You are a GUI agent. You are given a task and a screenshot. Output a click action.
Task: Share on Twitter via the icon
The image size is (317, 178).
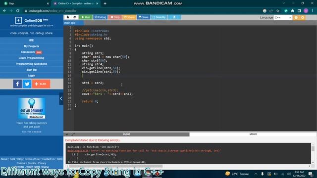pyautogui.click(x=27, y=84)
